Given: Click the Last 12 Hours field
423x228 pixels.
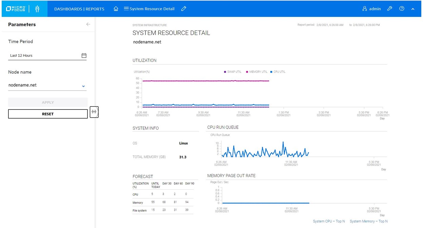Looking at the screenshot, I should coord(47,55).
